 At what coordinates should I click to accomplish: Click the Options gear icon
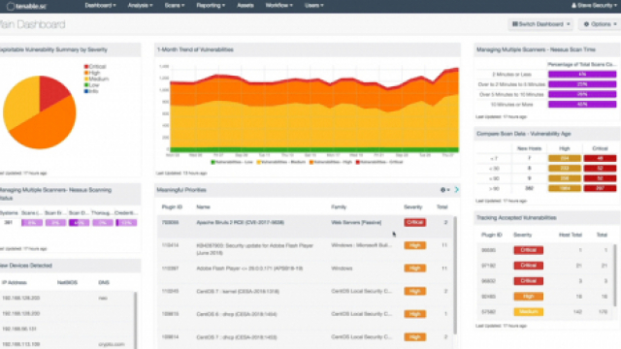pyautogui.click(x=586, y=24)
